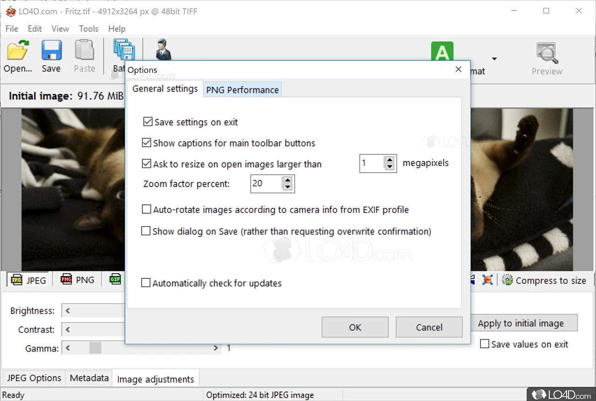The image size is (596, 401).
Task: Click the Save floppy disk icon
Action: [x=51, y=51]
